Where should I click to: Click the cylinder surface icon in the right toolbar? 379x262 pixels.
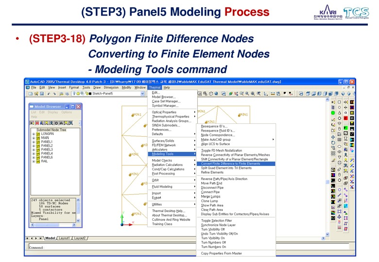pos(339,129)
